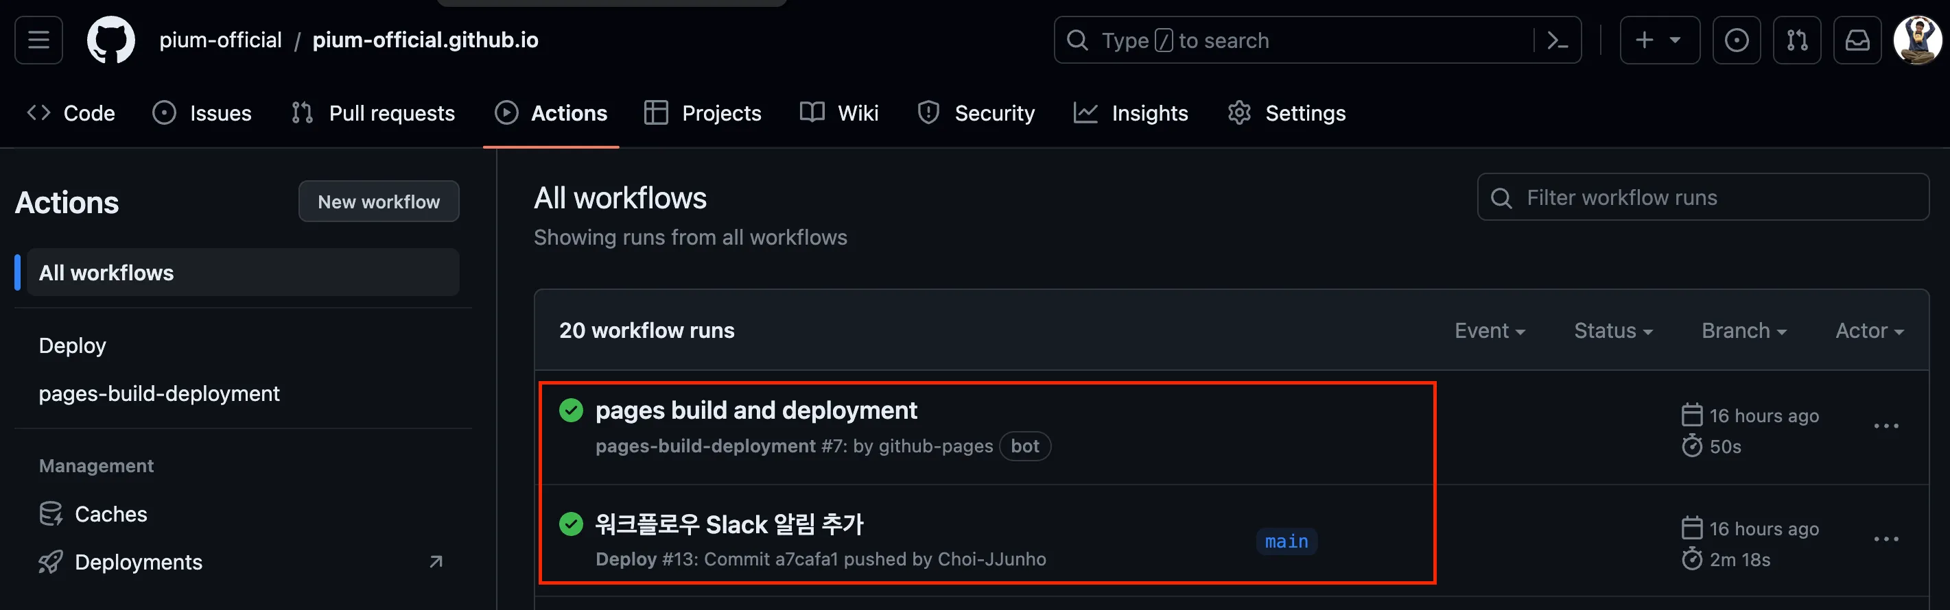This screenshot has height=610, width=1950.
Task: Expand the Status filter dropdown
Action: [1612, 331]
